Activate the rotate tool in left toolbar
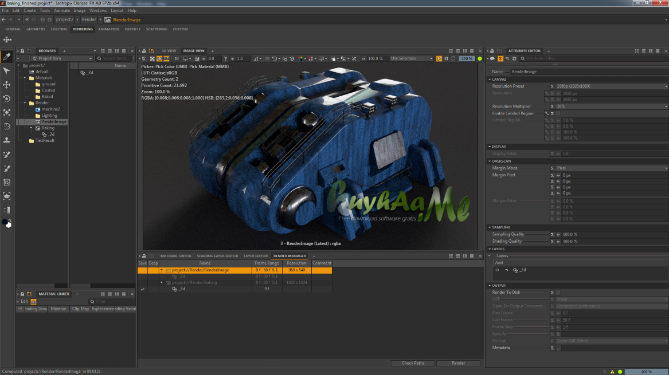 pyautogui.click(x=7, y=98)
